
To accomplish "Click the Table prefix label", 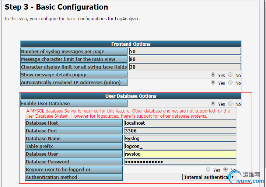I will click(74, 146).
